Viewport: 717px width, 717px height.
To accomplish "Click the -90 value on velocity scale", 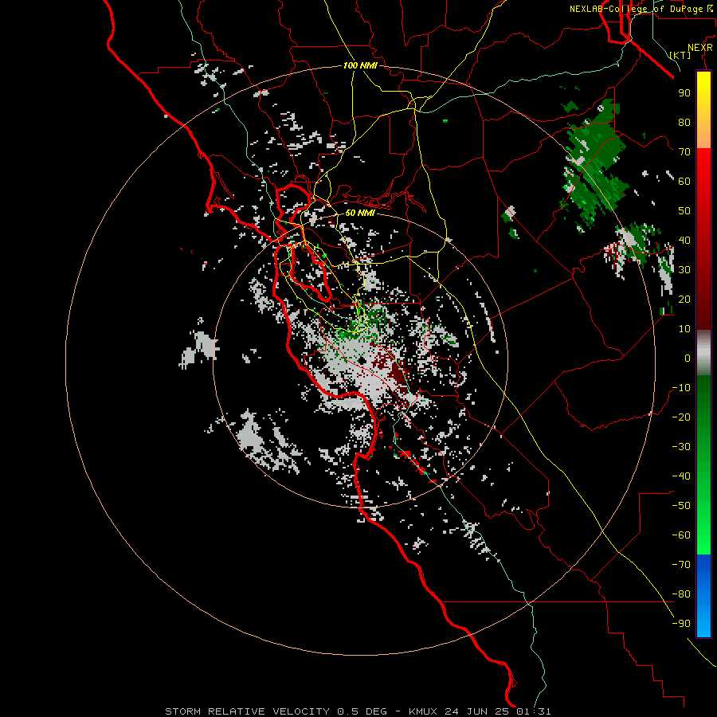I will [681, 624].
